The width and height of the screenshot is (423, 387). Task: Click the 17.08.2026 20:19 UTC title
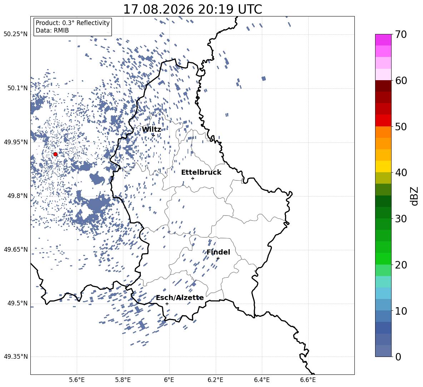(x=193, y=9)
